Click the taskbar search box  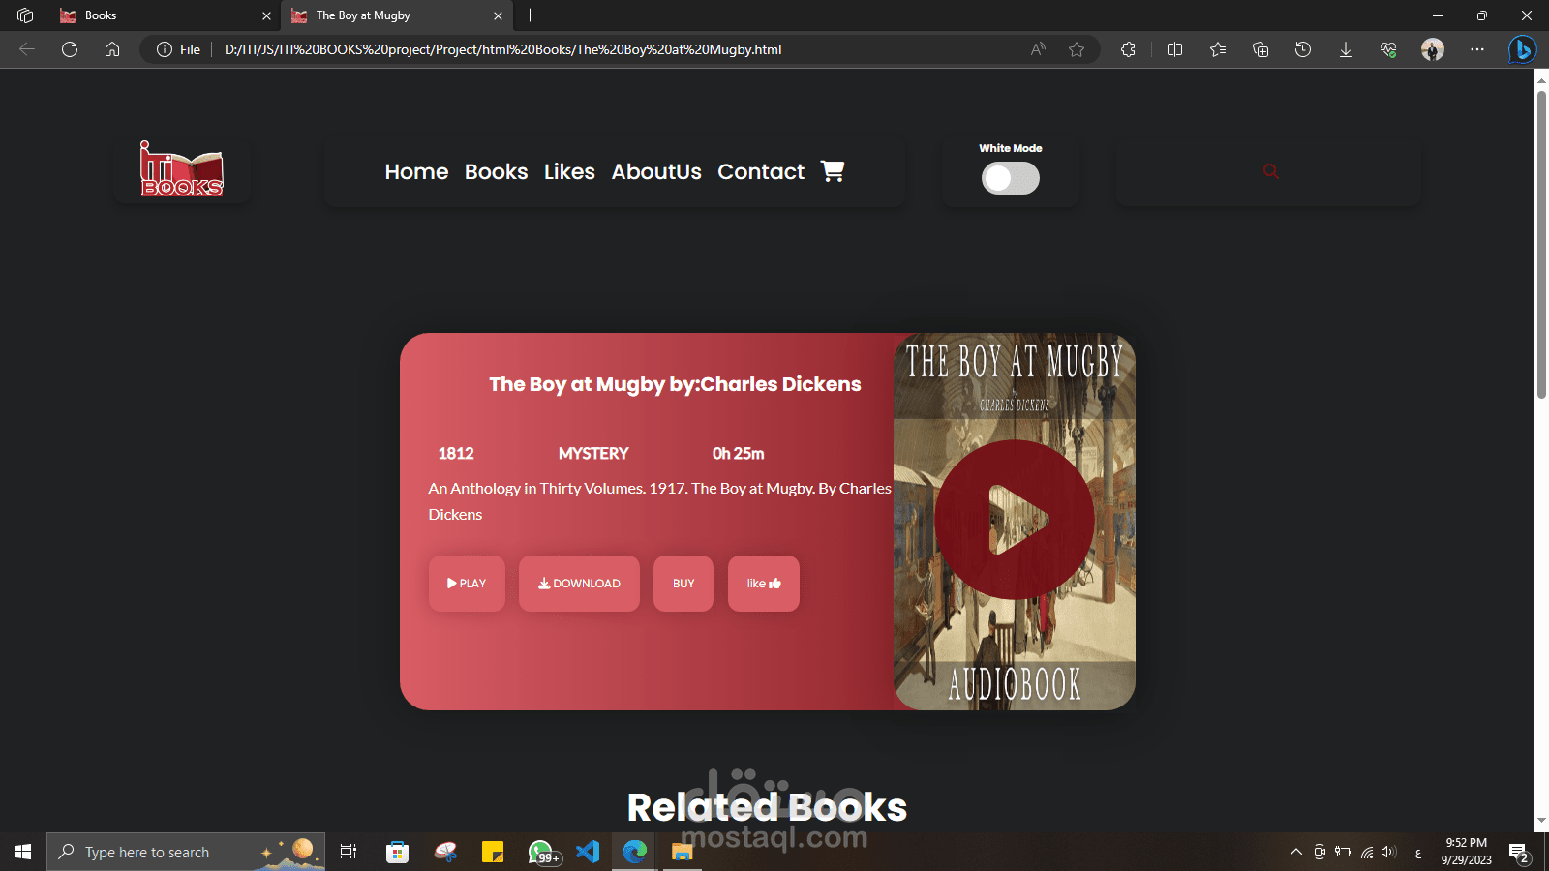pyautogui.click(x=186, y=852)
